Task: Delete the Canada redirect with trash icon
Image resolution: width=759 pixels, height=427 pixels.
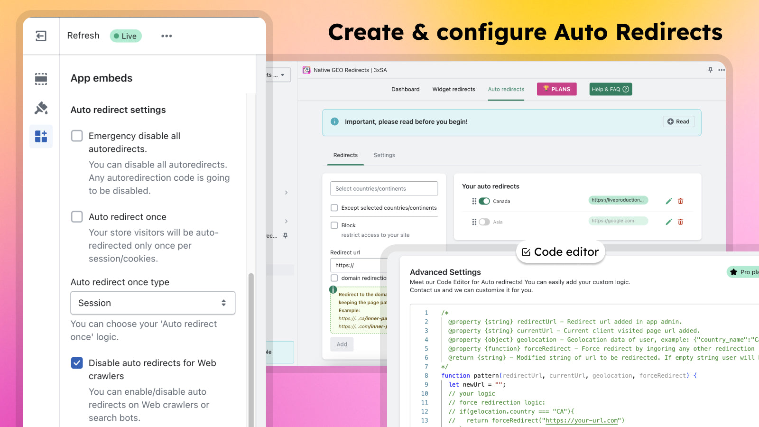Action: 680,201
